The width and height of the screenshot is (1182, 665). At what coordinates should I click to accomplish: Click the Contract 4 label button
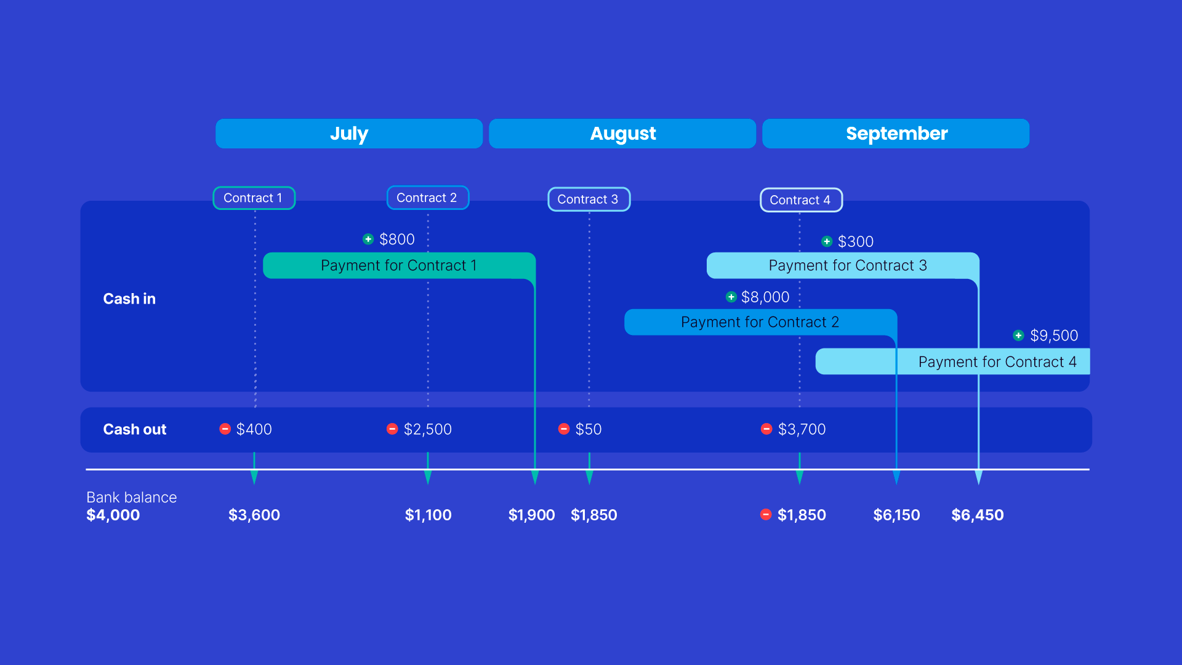[800, 197]
